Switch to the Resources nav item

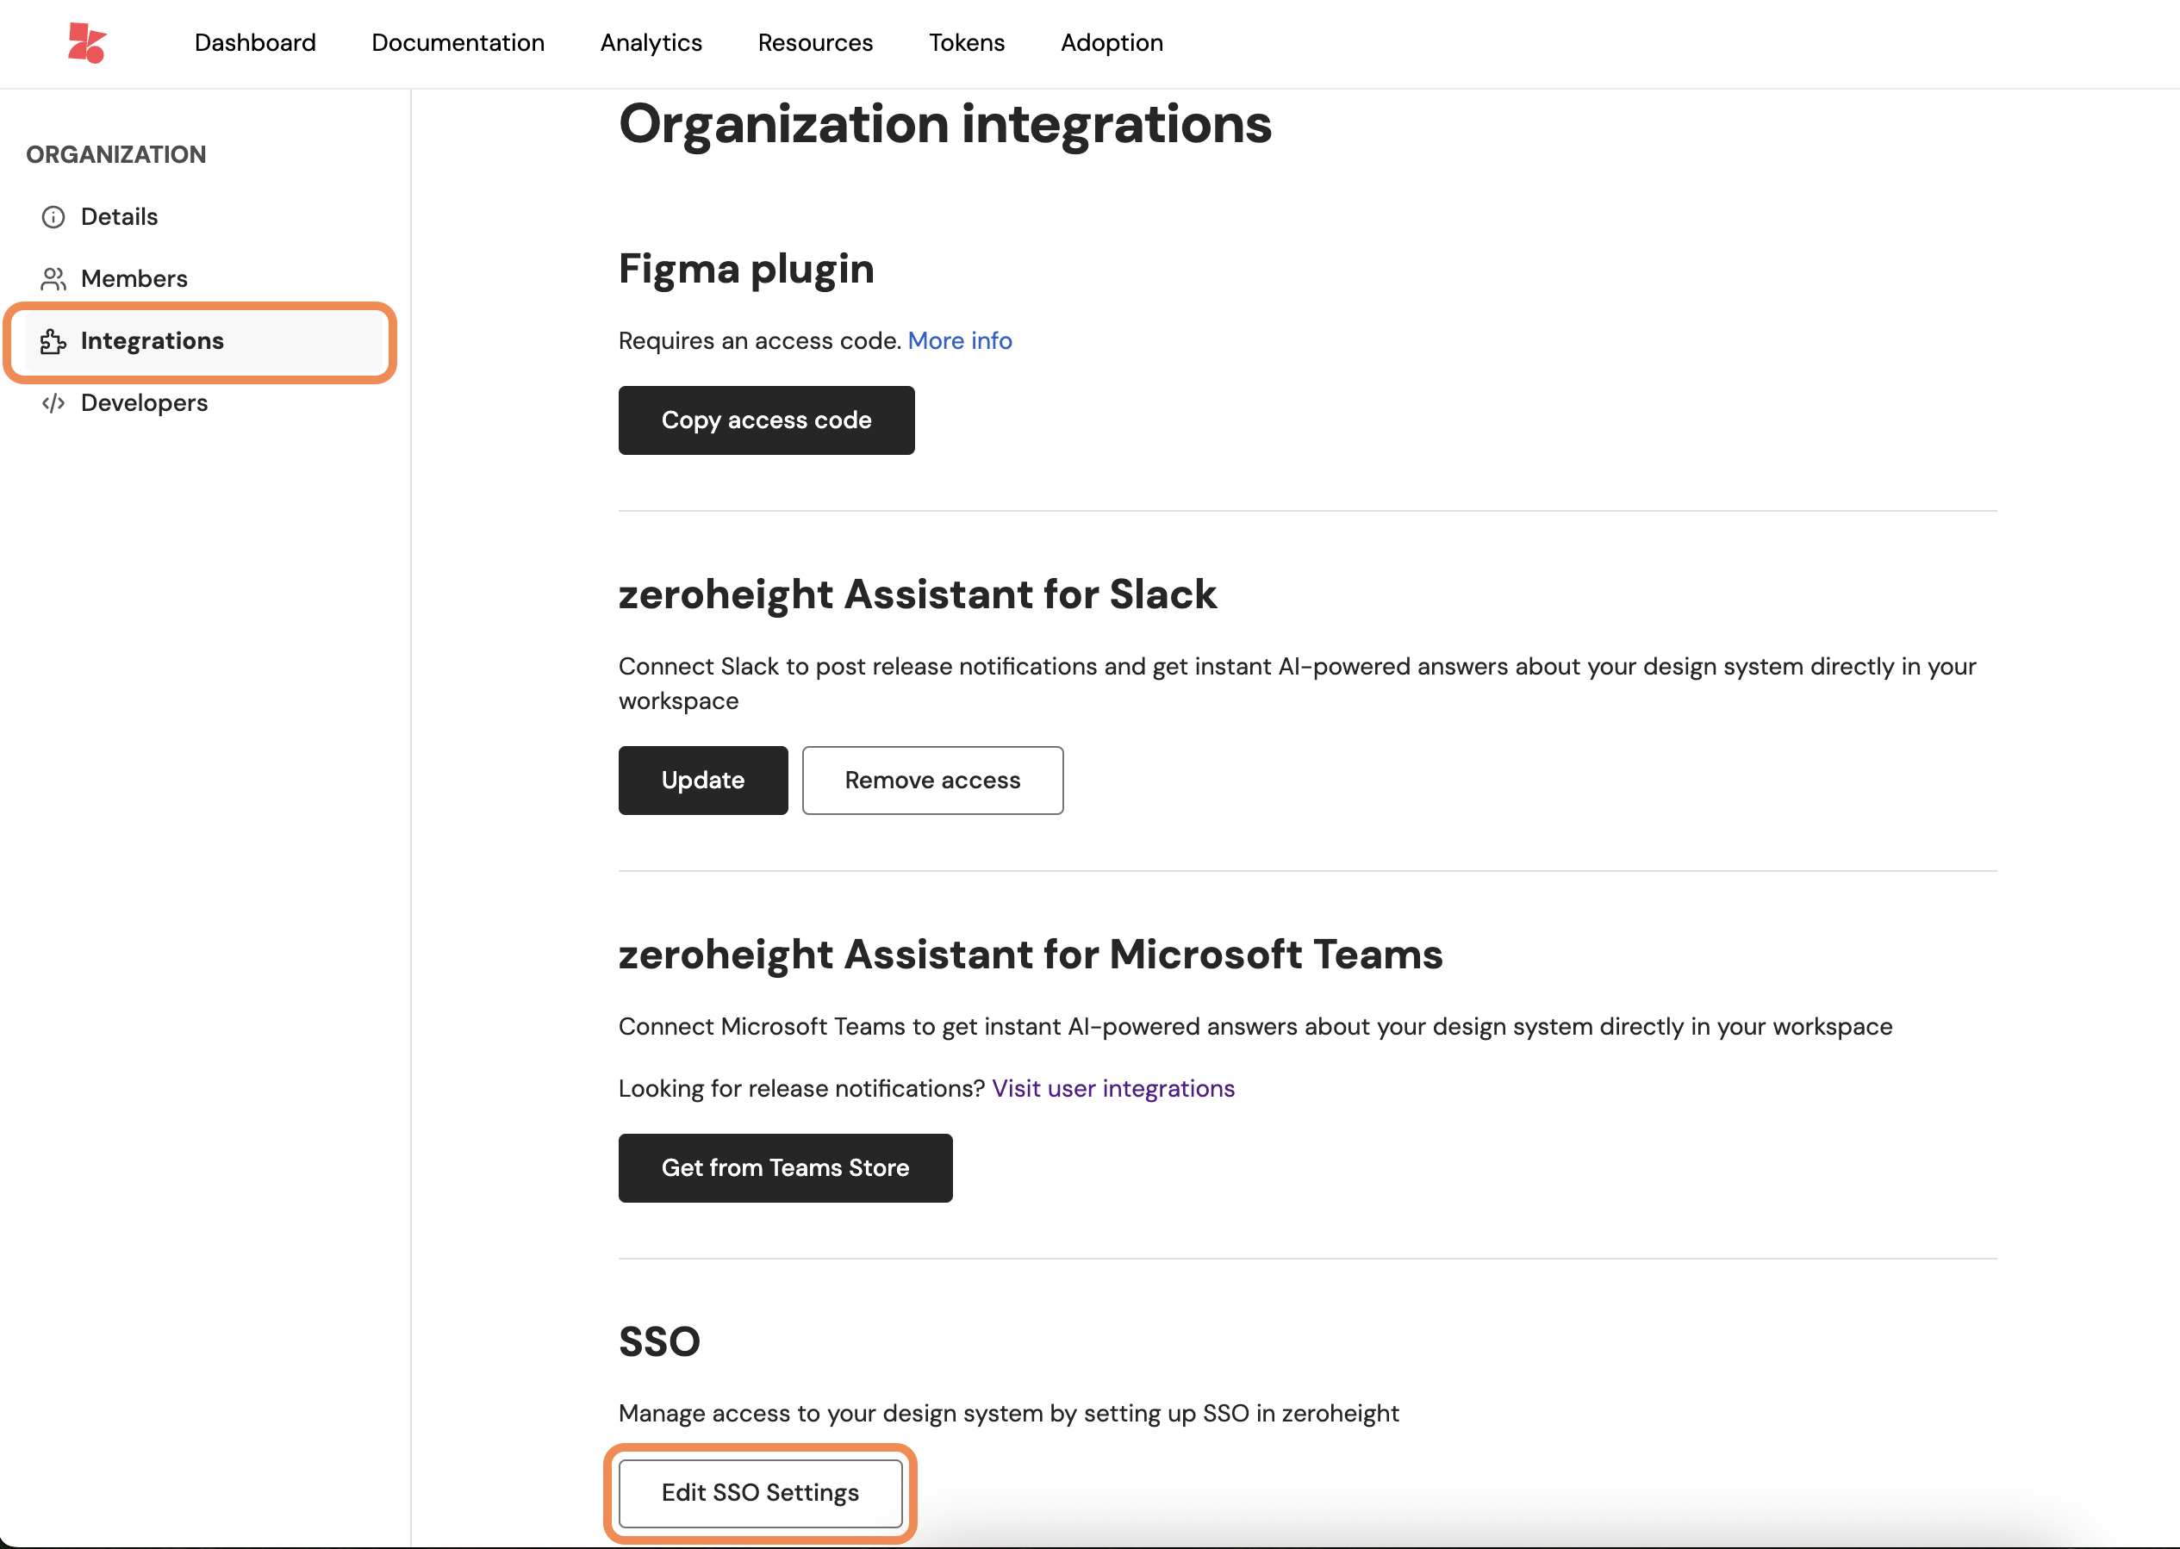[x=815, y=43]
